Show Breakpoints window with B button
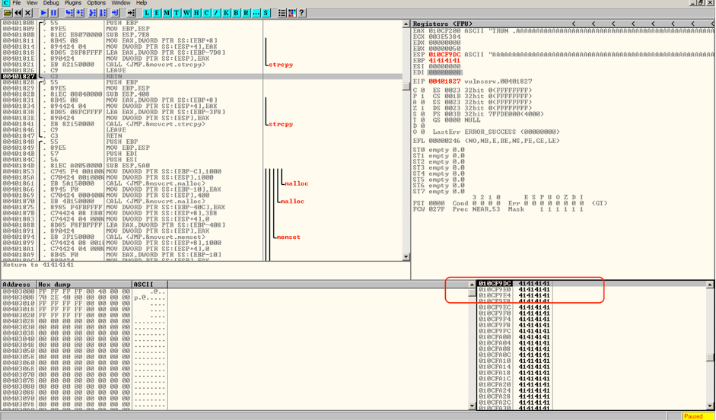 pos(236,13)
